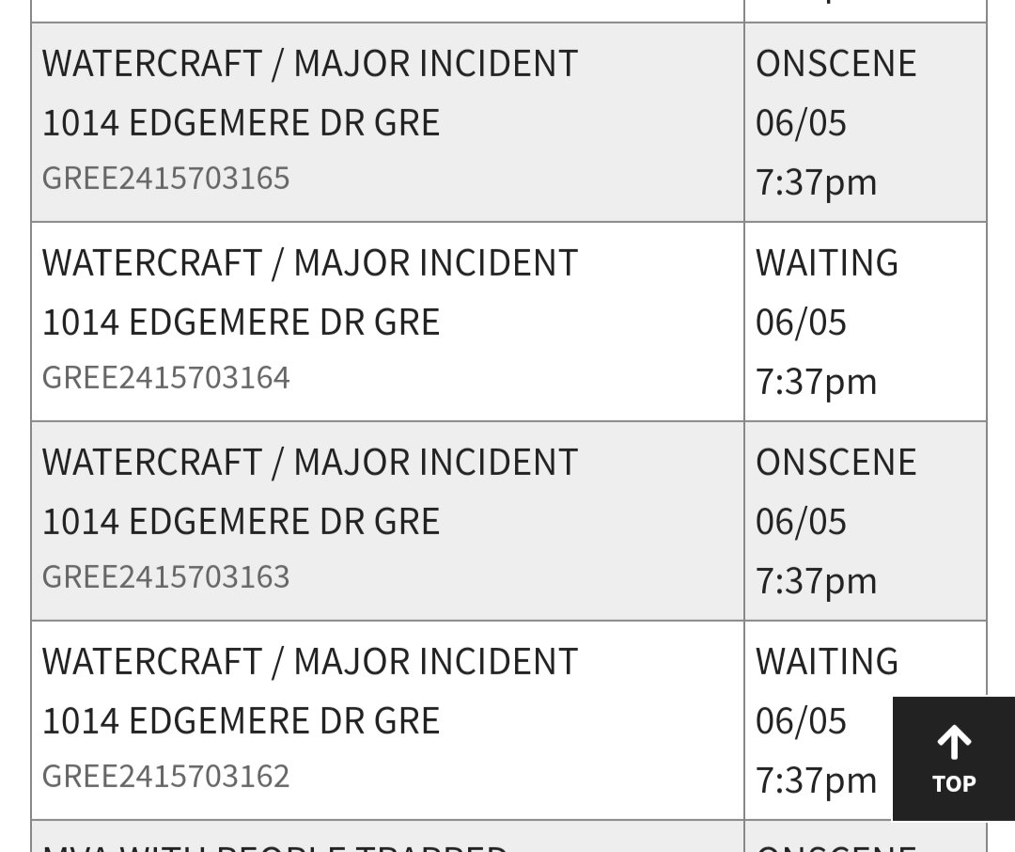
Task: Click the WATERCRAFT title for incident ending 3163
Action: pos(310,463)
